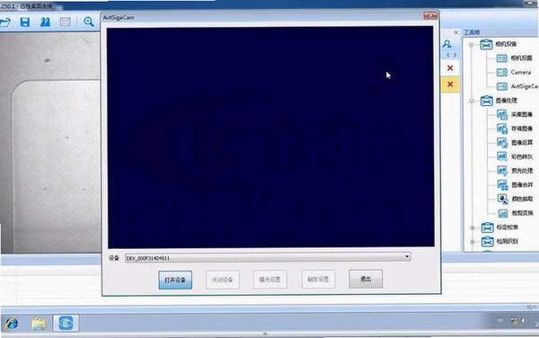Collapse the 相机设备 tree node
This screenshot has height=338, width=539.
tap(472, 45)
